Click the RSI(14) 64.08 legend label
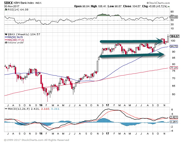 point(18,10)
